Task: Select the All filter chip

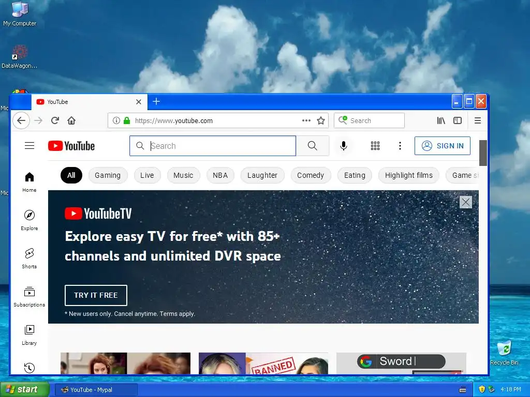Action: tap(71, 175)
